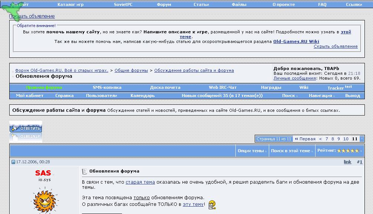Click post number #1 link
The height and width of the screenshot is (214, 373).
click(359, 162)
